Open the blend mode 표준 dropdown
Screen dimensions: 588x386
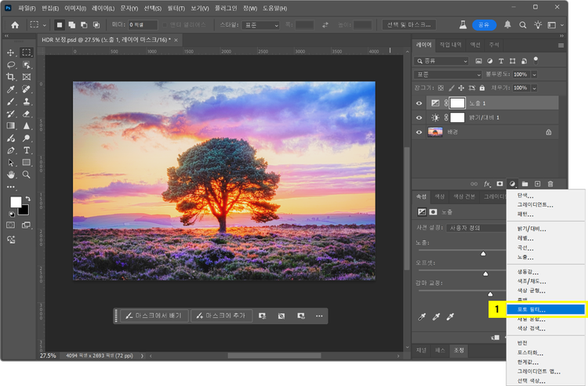tap(448, 74)
